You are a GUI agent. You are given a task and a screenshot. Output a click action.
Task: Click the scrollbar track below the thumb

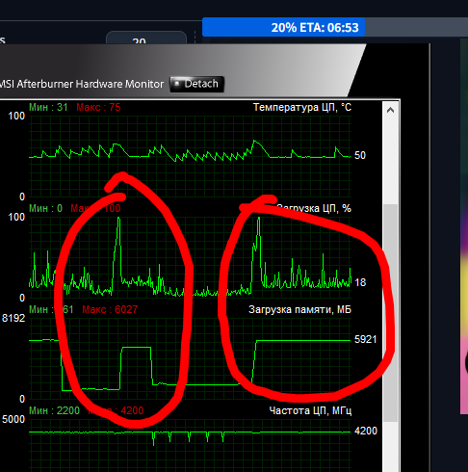(390, 446)
